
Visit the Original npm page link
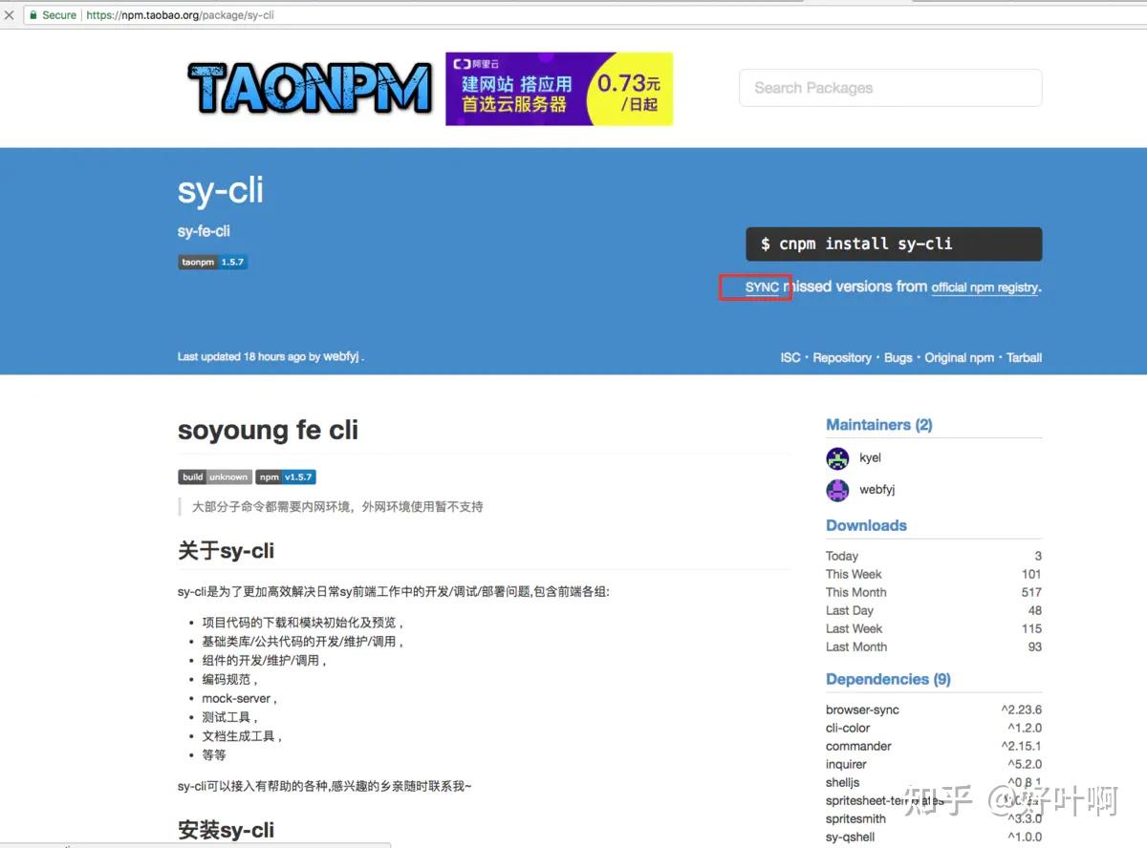pyautogui.click(x=960, y=357)
